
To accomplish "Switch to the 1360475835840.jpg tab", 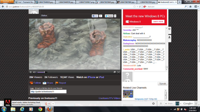I will 106,2.
